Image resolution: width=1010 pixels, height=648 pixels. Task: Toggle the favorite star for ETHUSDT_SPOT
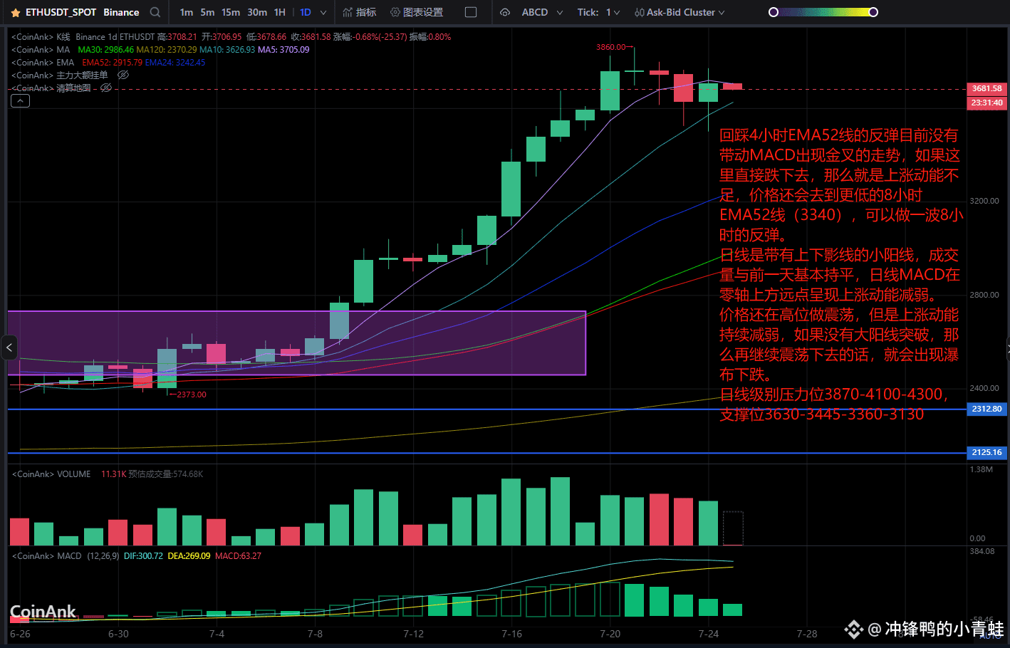pyautogui.click(x=15, y=13)
